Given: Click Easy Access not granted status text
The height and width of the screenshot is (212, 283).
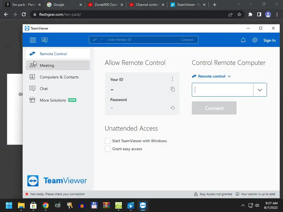Looking at the screenshot, I should tap(216, 194).
